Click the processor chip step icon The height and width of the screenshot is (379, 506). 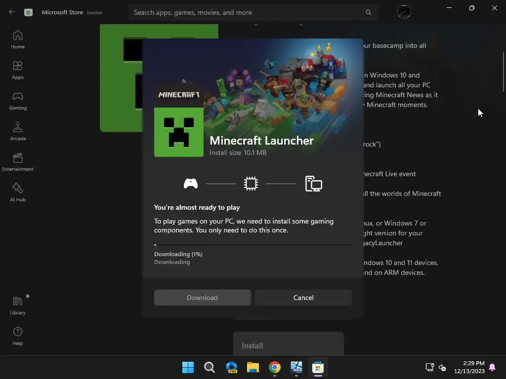pyautogui.click(x=251, y=184)
